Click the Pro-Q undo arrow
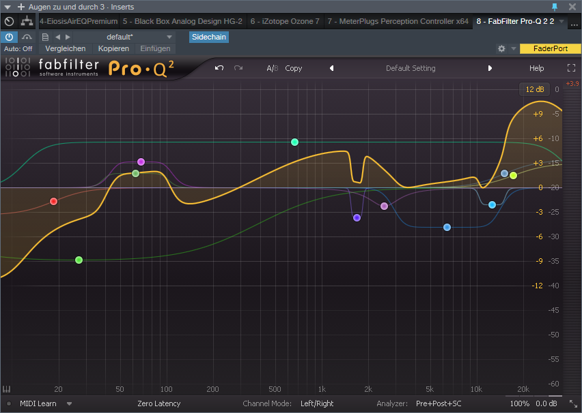Viewport: 582px width, 413px height. click(219, 68)
